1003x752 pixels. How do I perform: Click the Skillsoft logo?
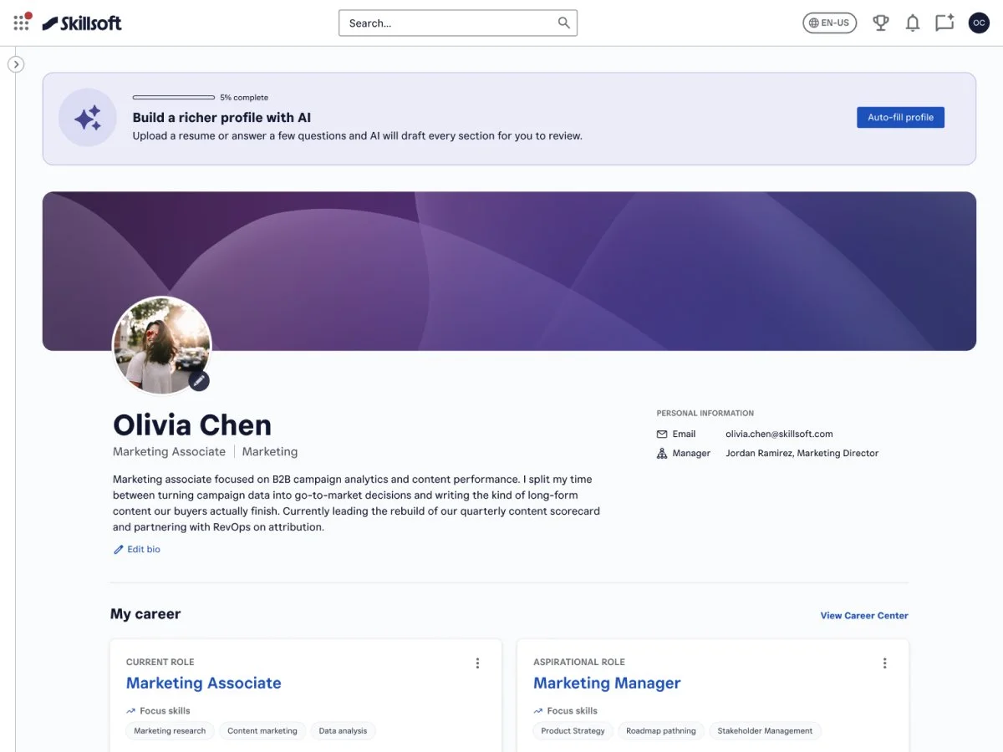pos(82,23)
